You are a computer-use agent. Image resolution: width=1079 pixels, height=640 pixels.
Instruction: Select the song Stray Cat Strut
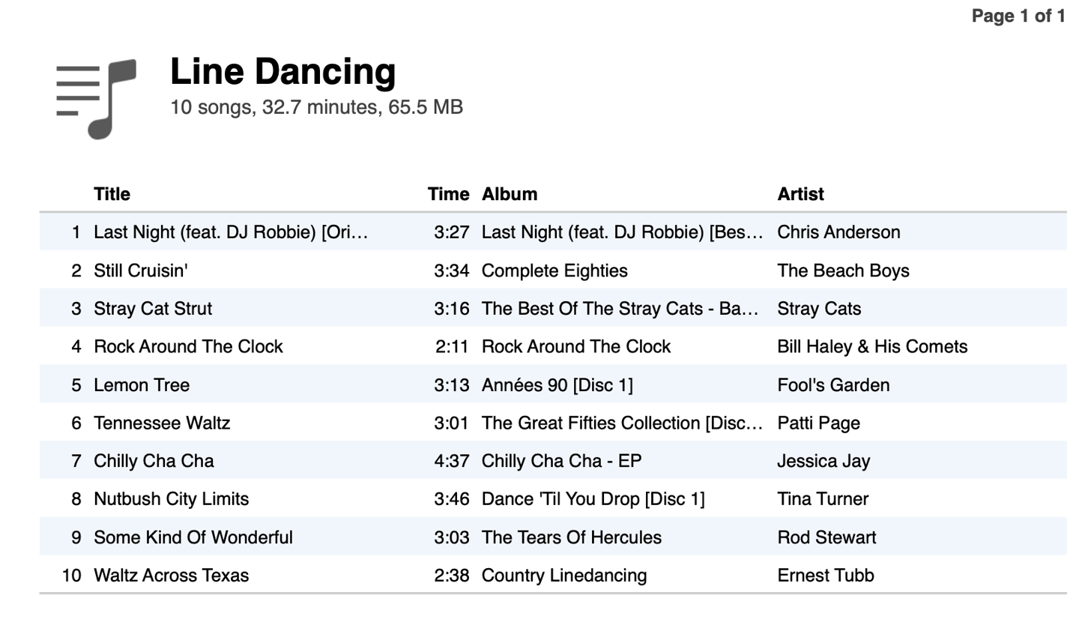(153, 309)
